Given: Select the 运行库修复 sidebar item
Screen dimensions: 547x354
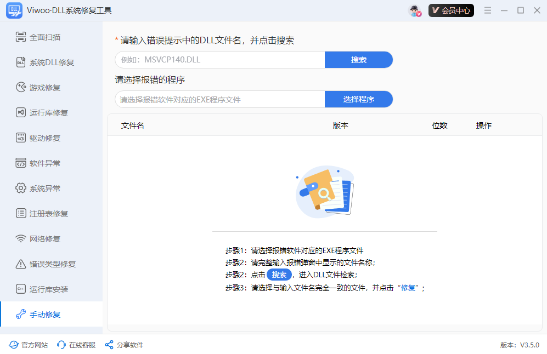Looking at the screenshot, I should point(40,112).
